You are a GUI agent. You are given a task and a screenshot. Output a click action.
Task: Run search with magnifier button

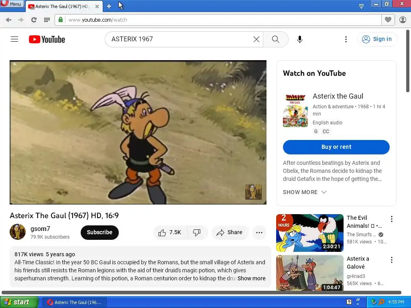[x=275, y=39]
